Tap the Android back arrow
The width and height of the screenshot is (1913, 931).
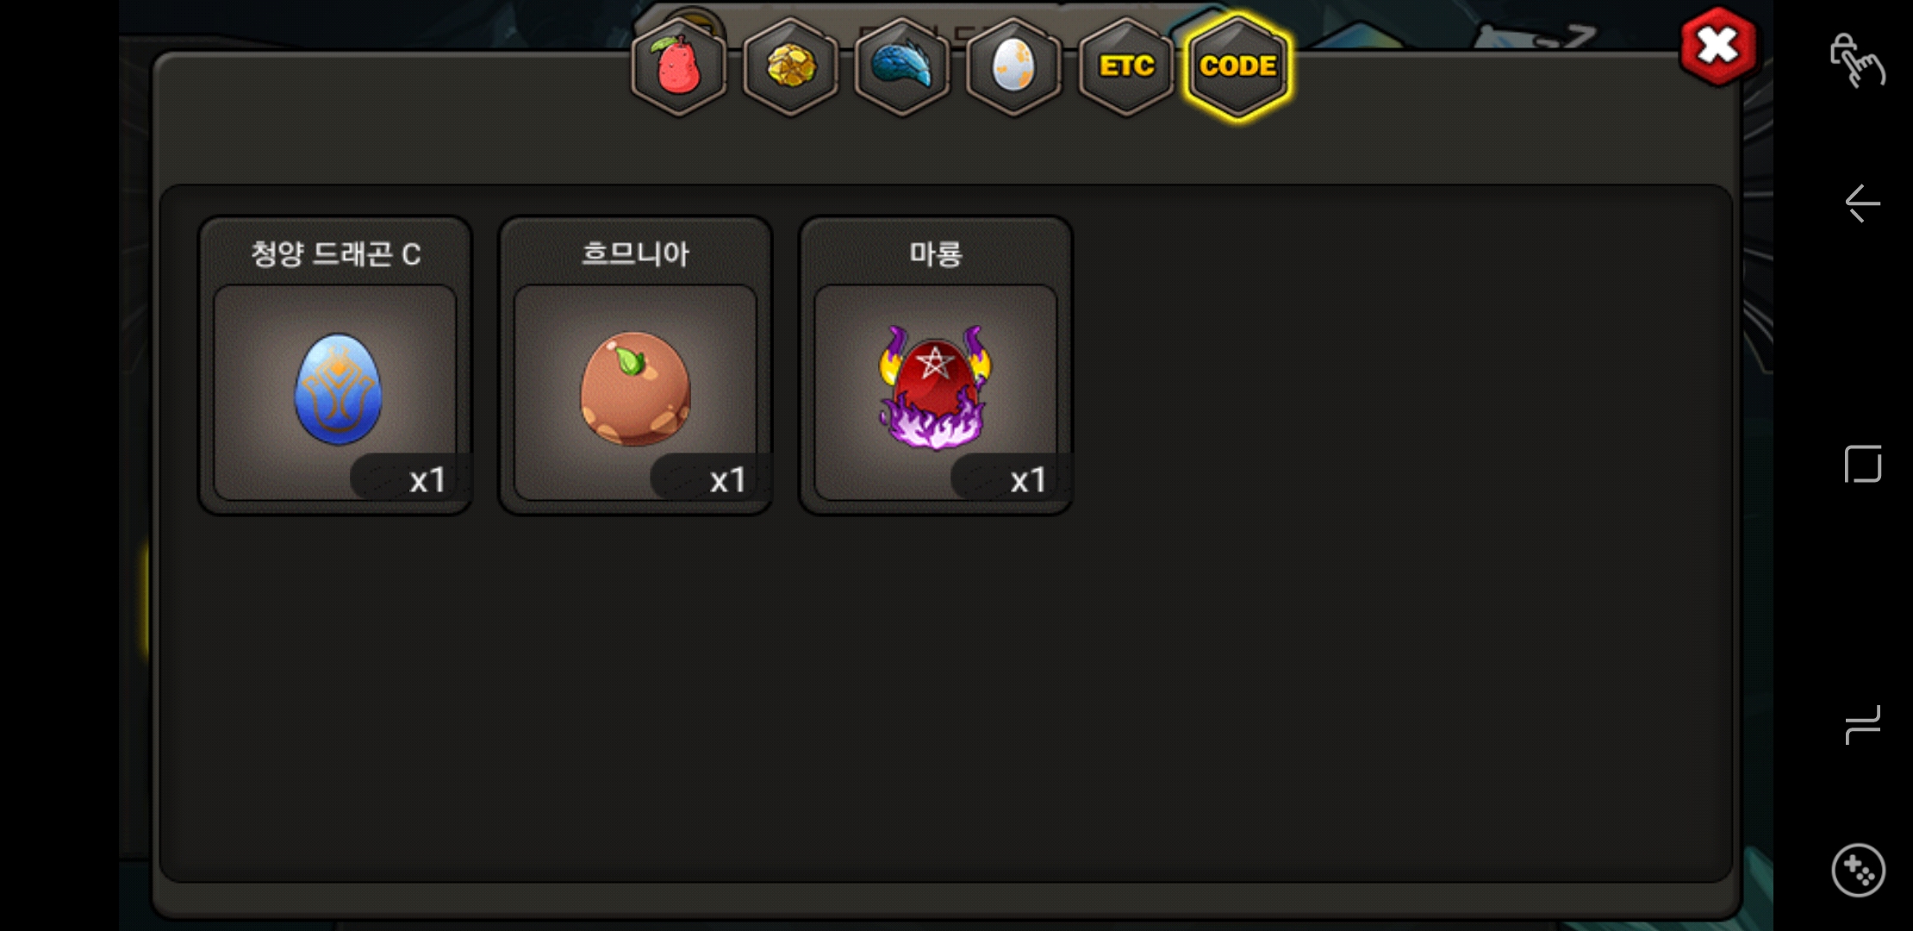pos(1862,203)
